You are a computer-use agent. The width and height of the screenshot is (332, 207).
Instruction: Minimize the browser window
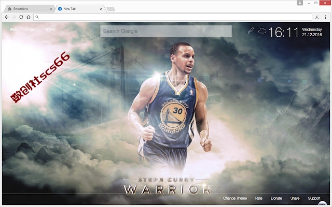pos(309,3)
